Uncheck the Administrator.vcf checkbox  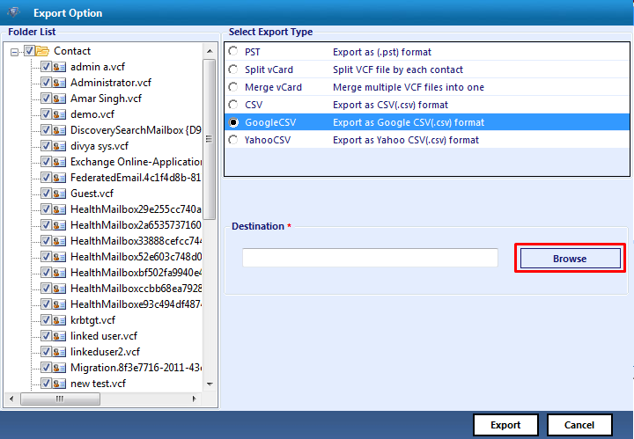click(x=46, y=83)
